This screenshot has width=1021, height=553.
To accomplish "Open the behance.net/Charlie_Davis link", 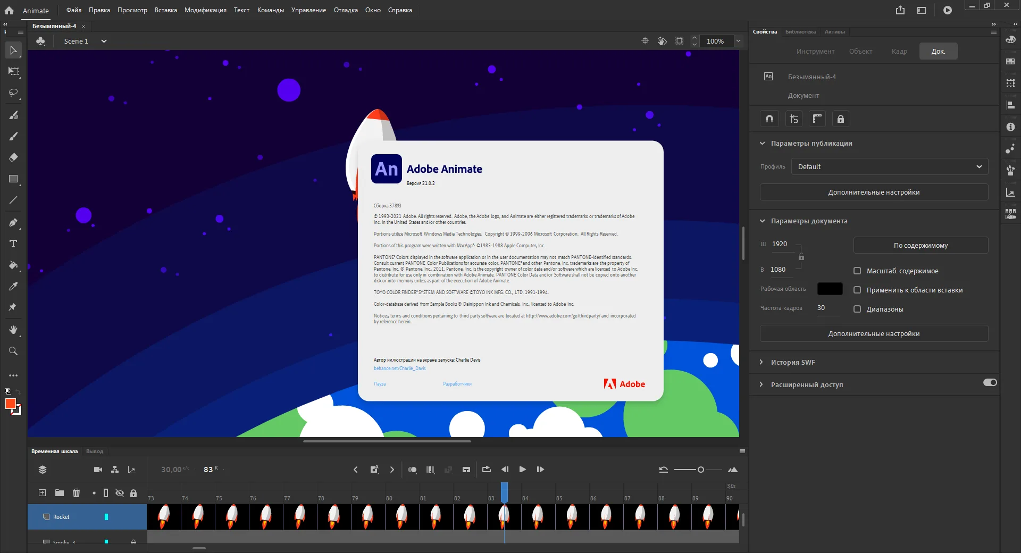I will [399, 368].
